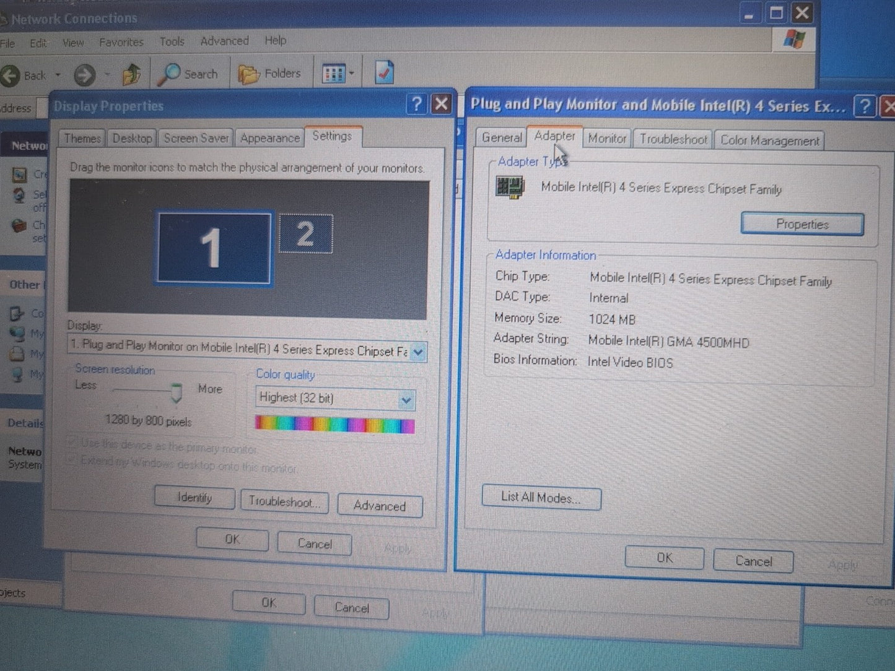Click the '1024 MB' memory size value
895x671 pixels.
click(x=612, y=319)
